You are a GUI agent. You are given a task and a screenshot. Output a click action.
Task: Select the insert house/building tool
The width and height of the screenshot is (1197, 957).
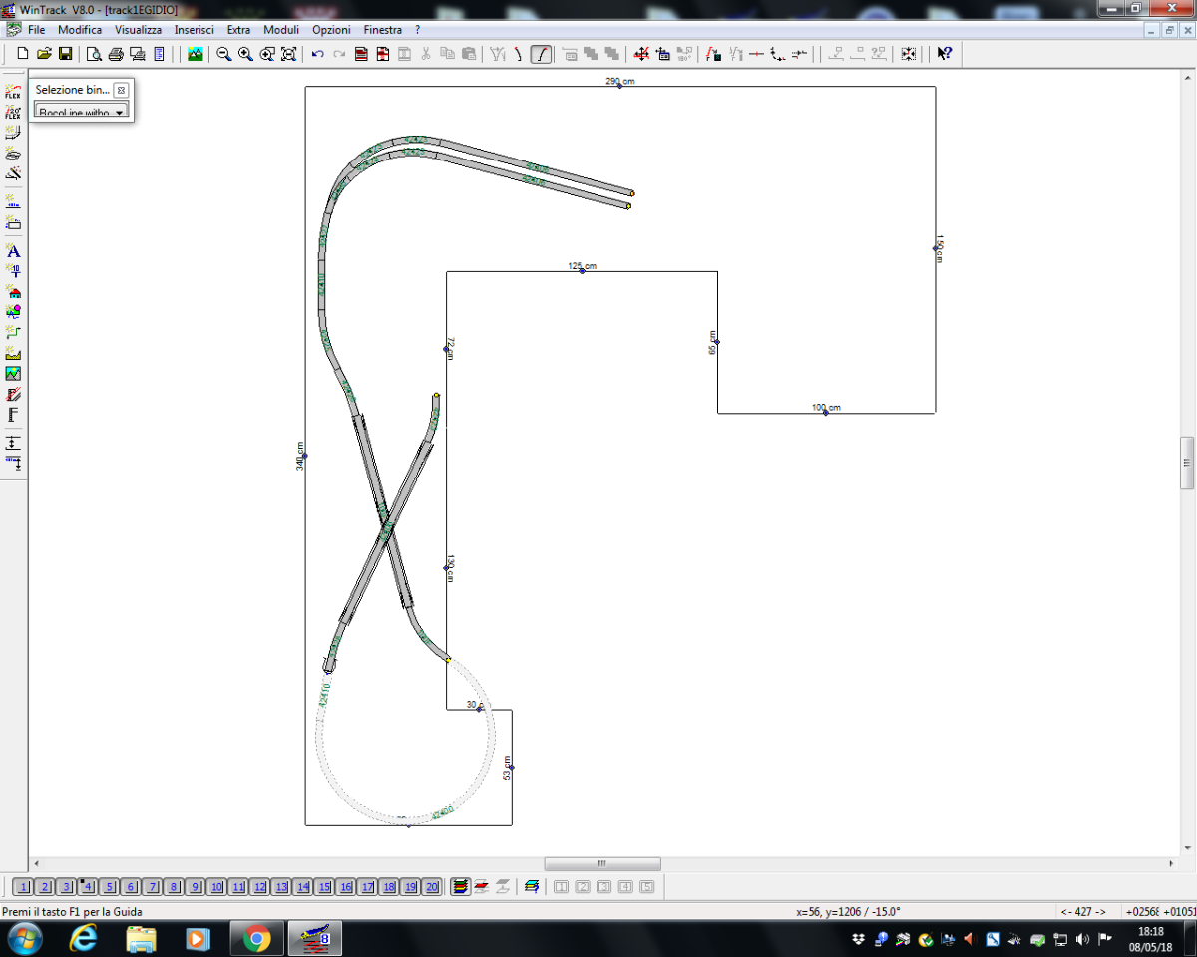[x=13, y=292]
